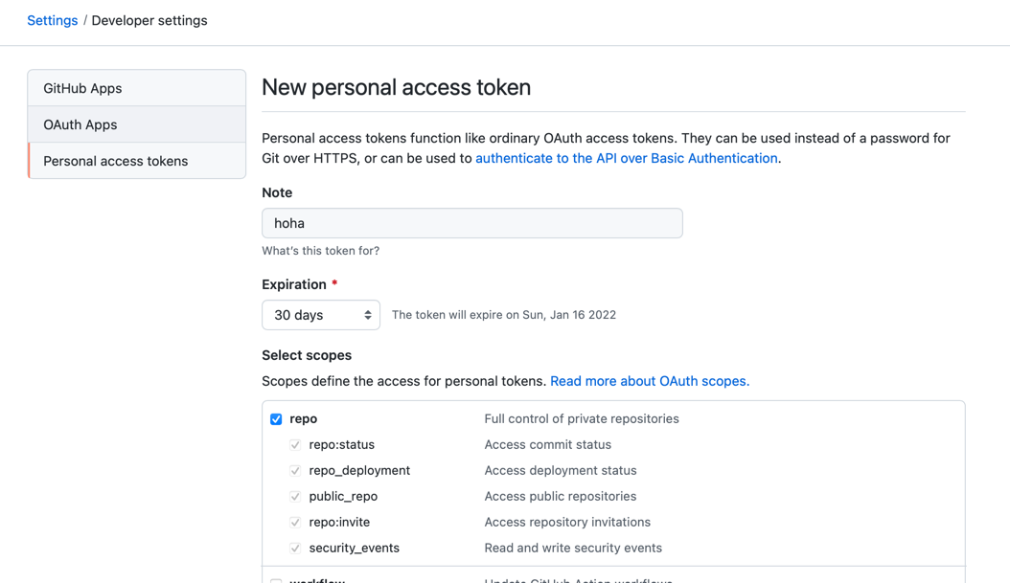The height and width of the screenshot is (583, 1010).
Task: Toggle the public_repo checkbox
Action: 295,497
